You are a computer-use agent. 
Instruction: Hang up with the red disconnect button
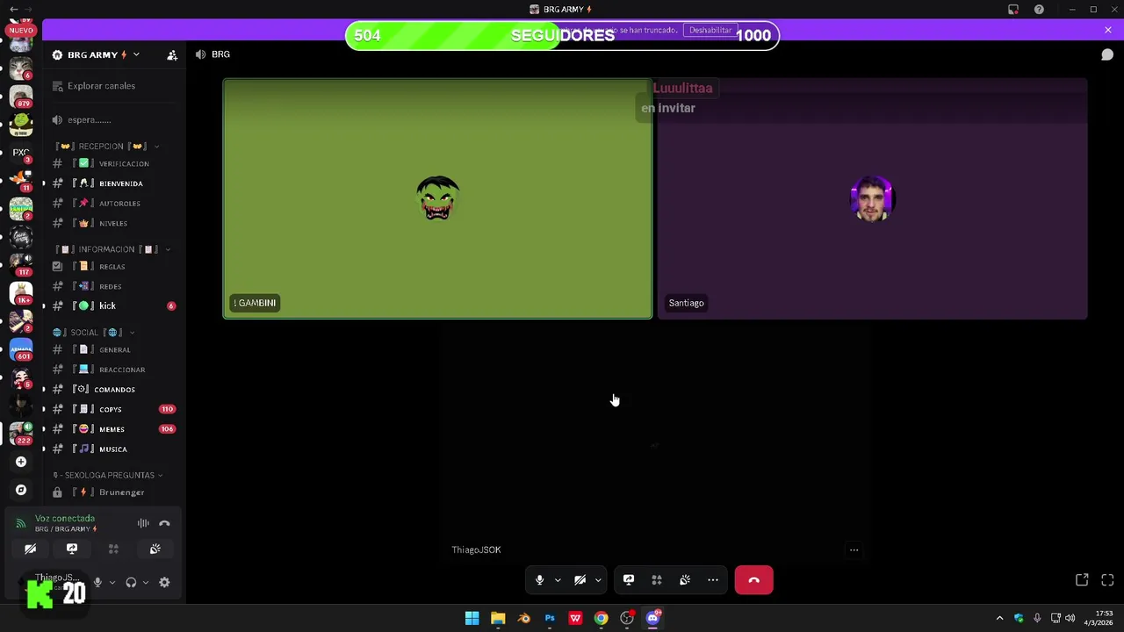753,580
